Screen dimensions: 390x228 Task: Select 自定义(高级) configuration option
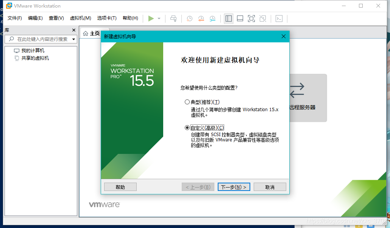tap(187, 127)
